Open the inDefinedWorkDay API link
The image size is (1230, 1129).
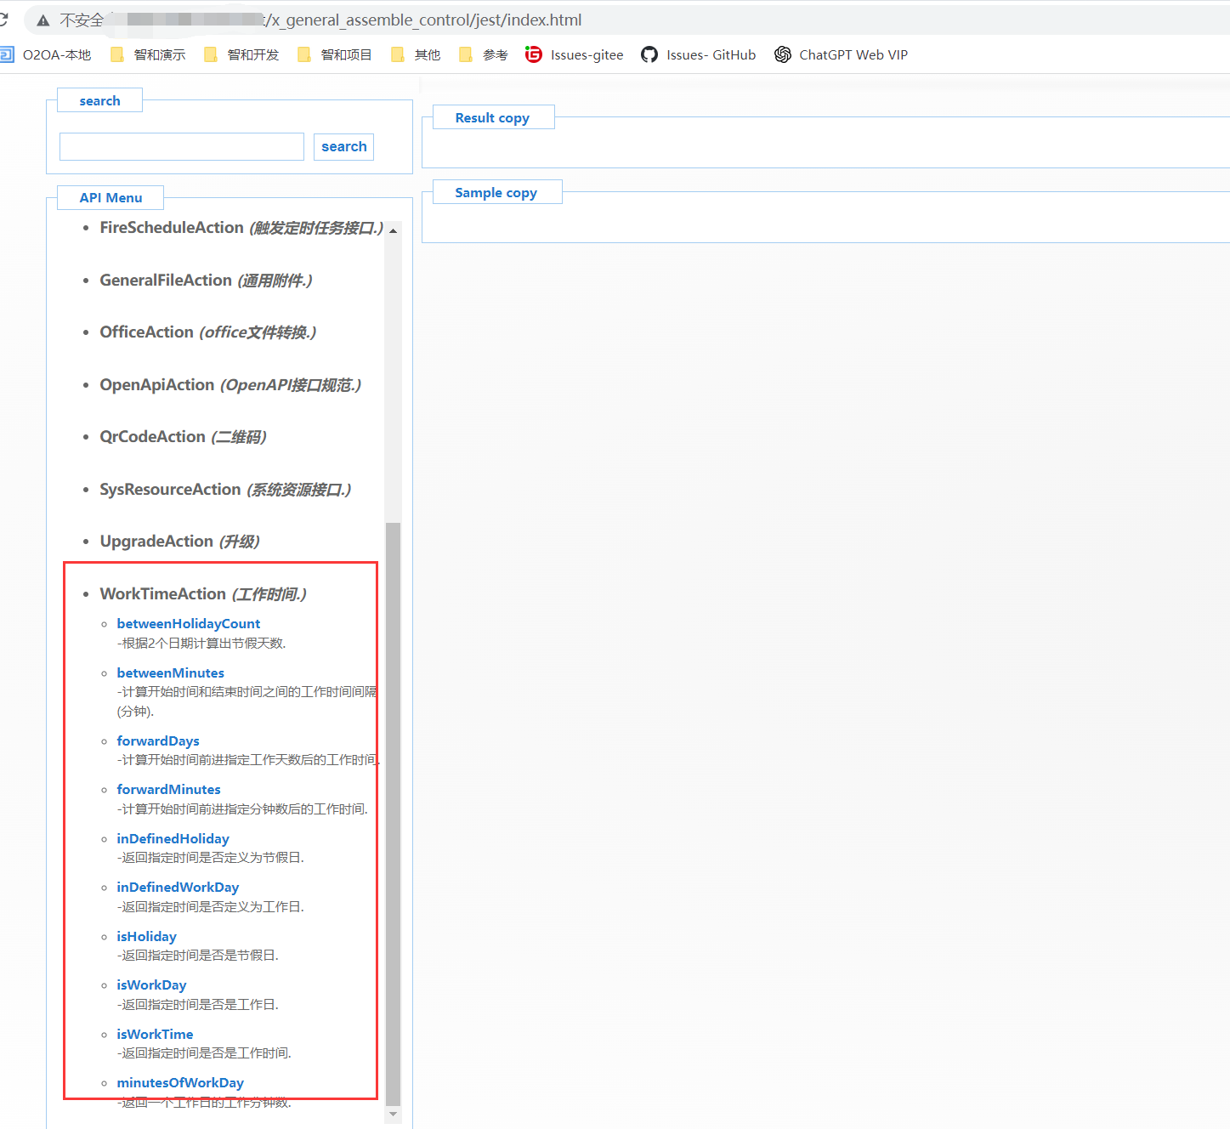(179, 888)
